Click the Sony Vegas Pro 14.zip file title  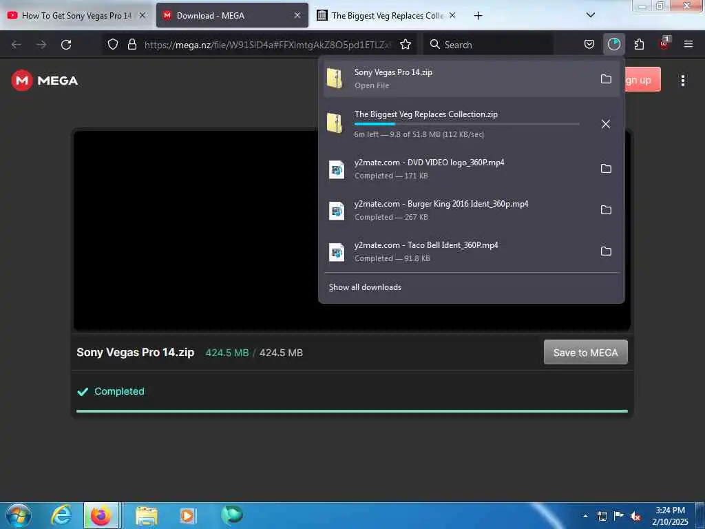click(x=136, y=352)
